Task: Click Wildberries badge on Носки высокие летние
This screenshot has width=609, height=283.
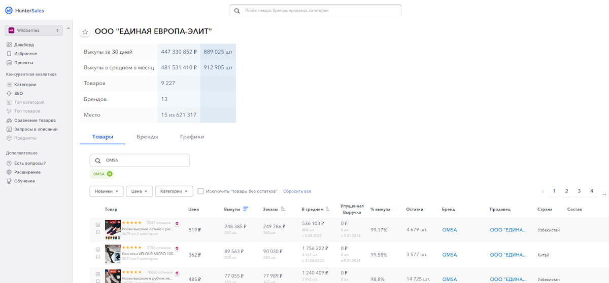Action: (x=177, y=223)
